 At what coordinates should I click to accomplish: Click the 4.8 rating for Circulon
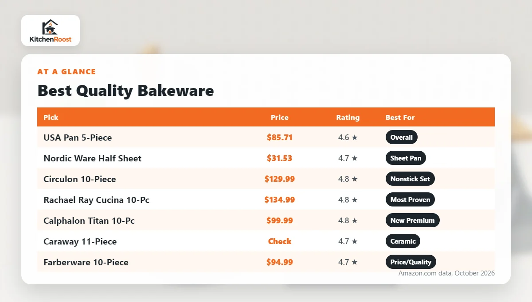pyautogui.click(x=348, y=179)
